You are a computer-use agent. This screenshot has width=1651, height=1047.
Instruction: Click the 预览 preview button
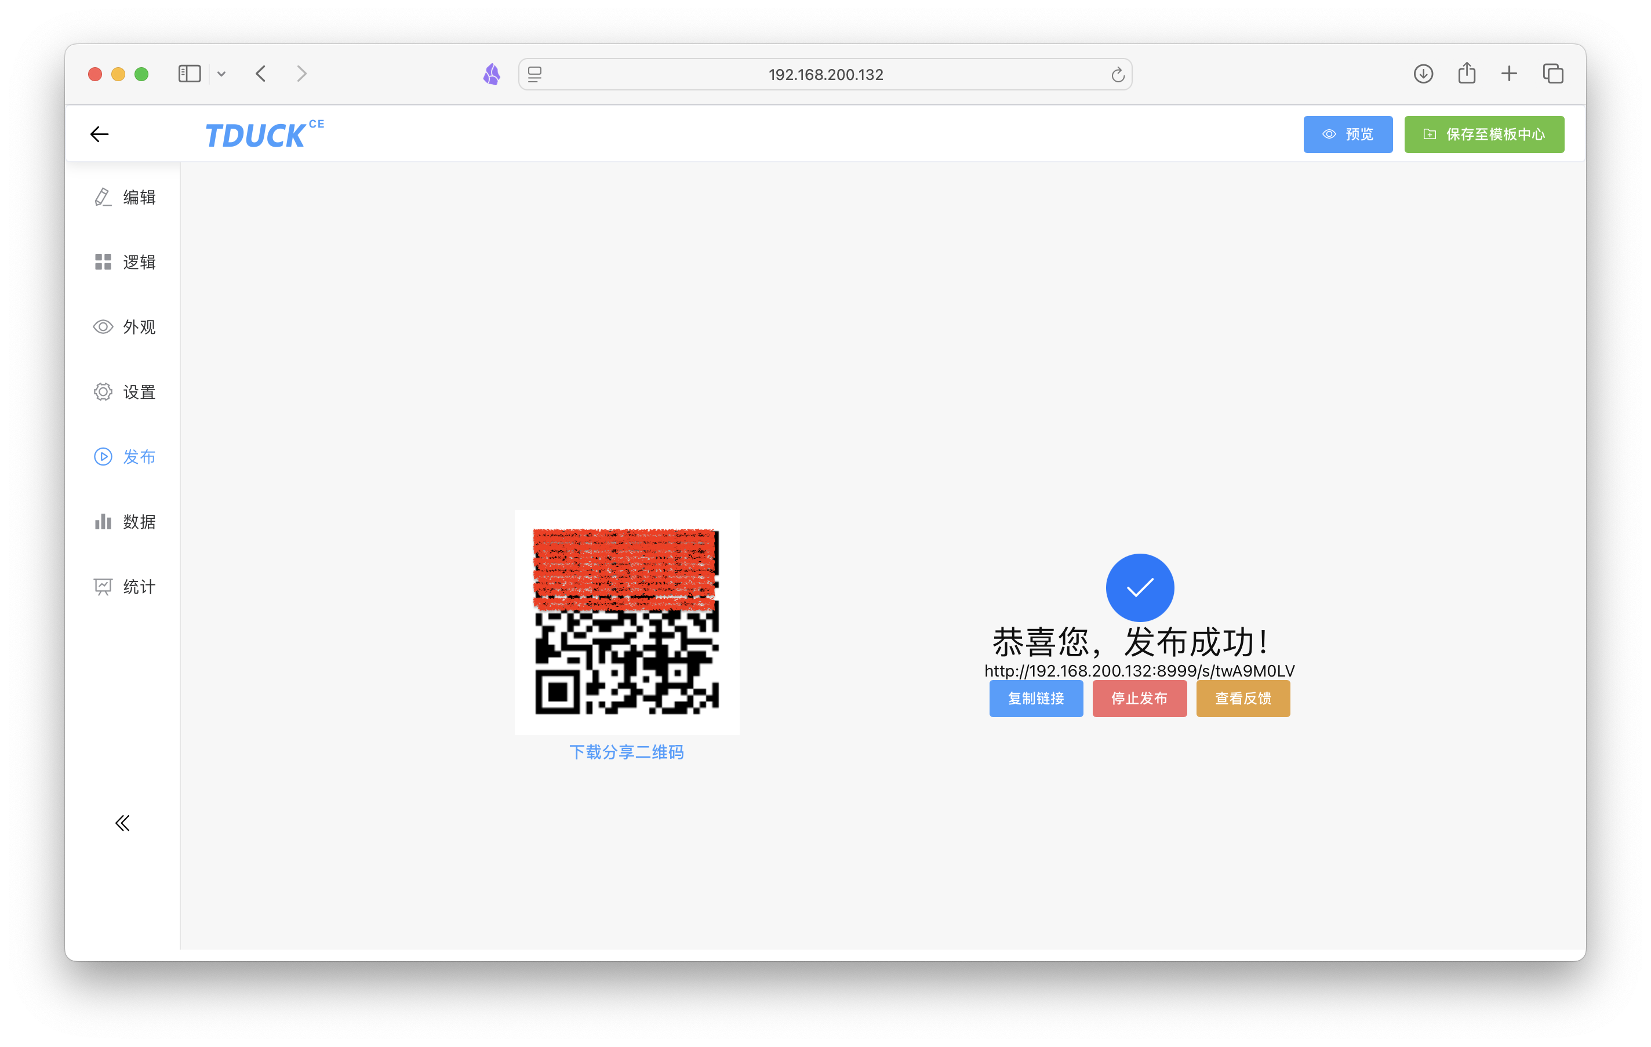pyautogui.click(x=1347, y=134)
